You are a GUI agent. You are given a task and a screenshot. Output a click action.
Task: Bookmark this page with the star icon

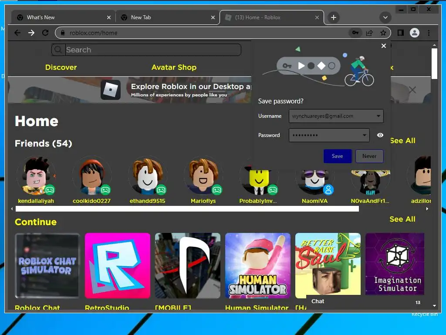pos(383,33)
